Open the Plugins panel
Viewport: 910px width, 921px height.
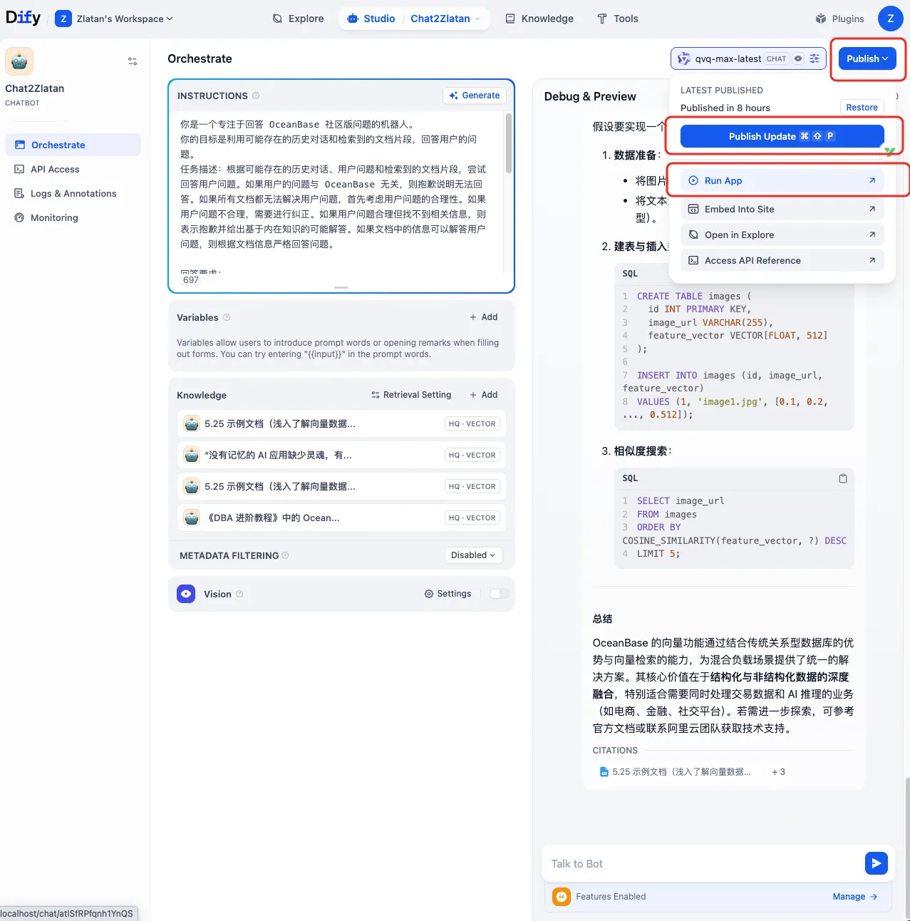point(839,19)
